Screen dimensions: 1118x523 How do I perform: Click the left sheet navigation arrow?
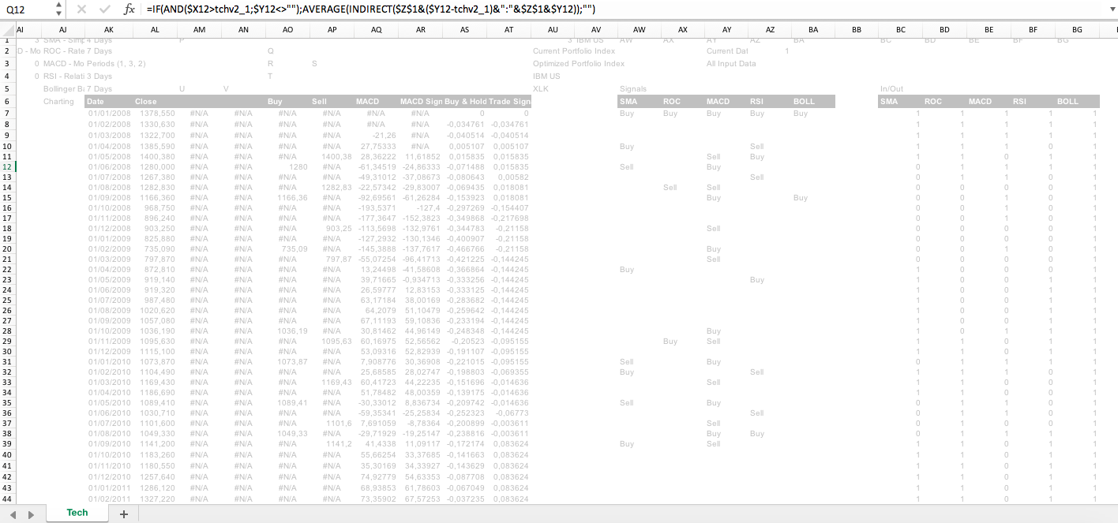[x=12, y=513]
